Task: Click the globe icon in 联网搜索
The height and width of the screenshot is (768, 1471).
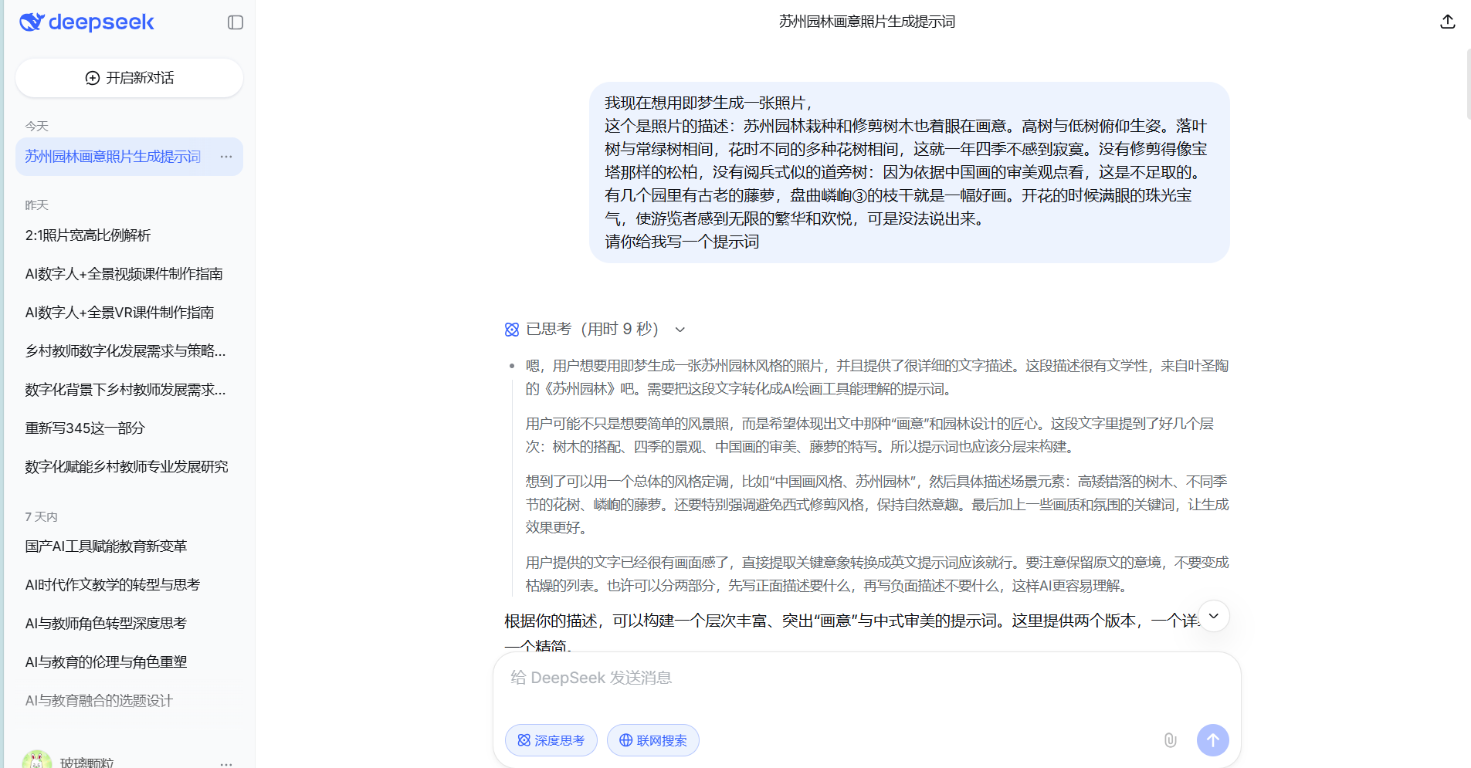Action: click(x=625, y=740)
